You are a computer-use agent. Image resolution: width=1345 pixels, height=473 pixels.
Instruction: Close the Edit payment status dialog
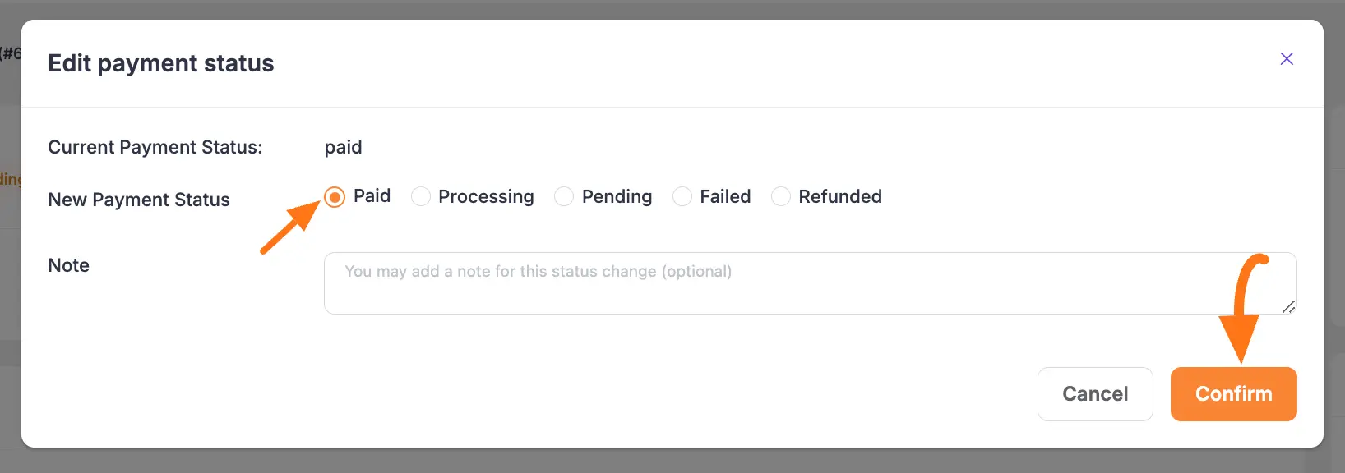pos(1287,58)
